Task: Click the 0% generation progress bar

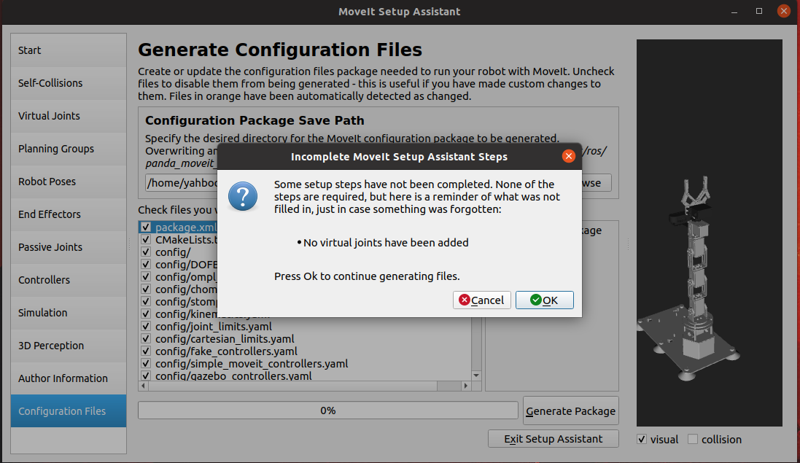Action: [328, 411]
